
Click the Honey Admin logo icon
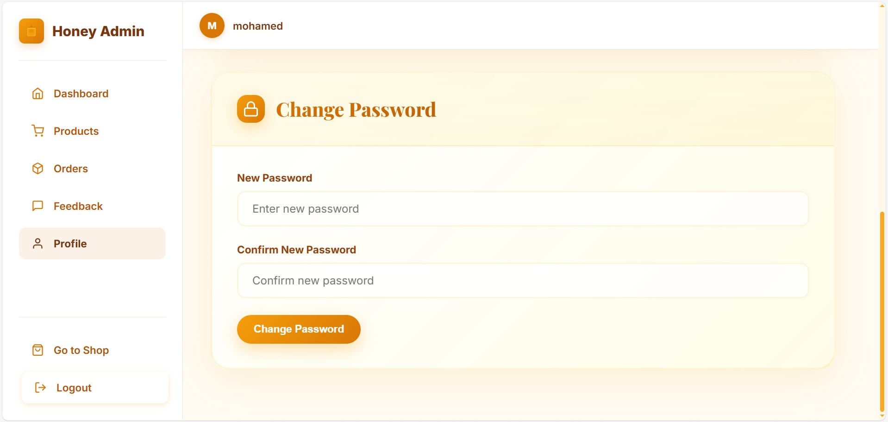coord(31,31)
